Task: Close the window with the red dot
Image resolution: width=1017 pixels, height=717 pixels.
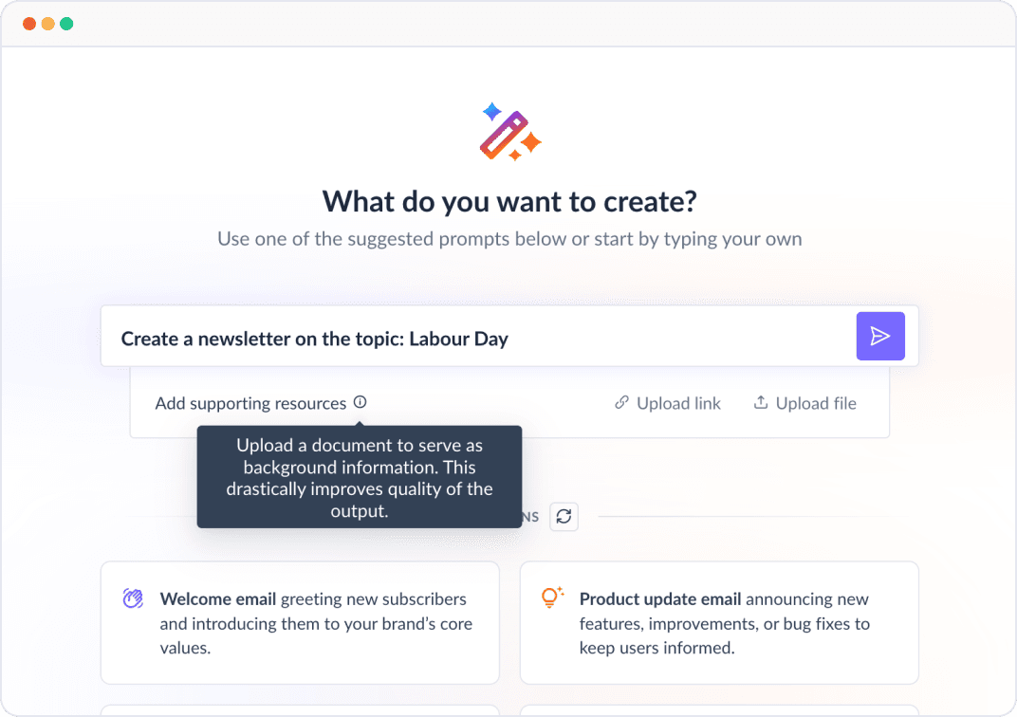Action: point(29,24)
